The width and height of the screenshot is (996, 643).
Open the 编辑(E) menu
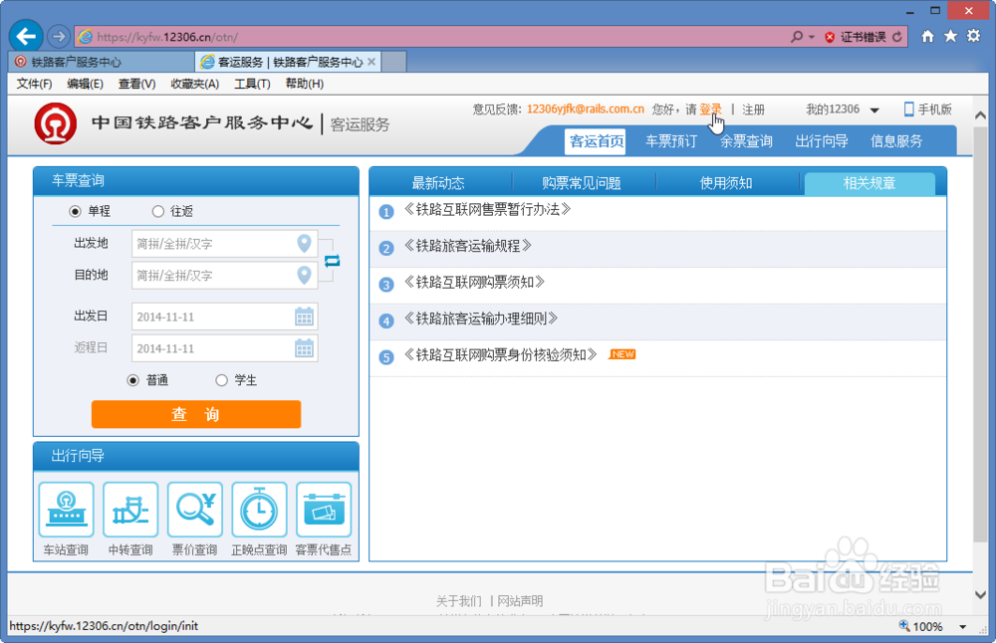pos(85,84)
